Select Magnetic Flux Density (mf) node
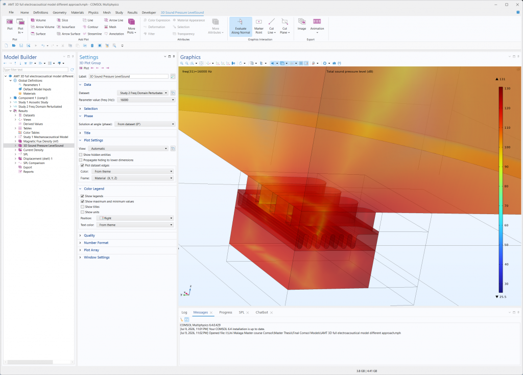 coord(41,142)
